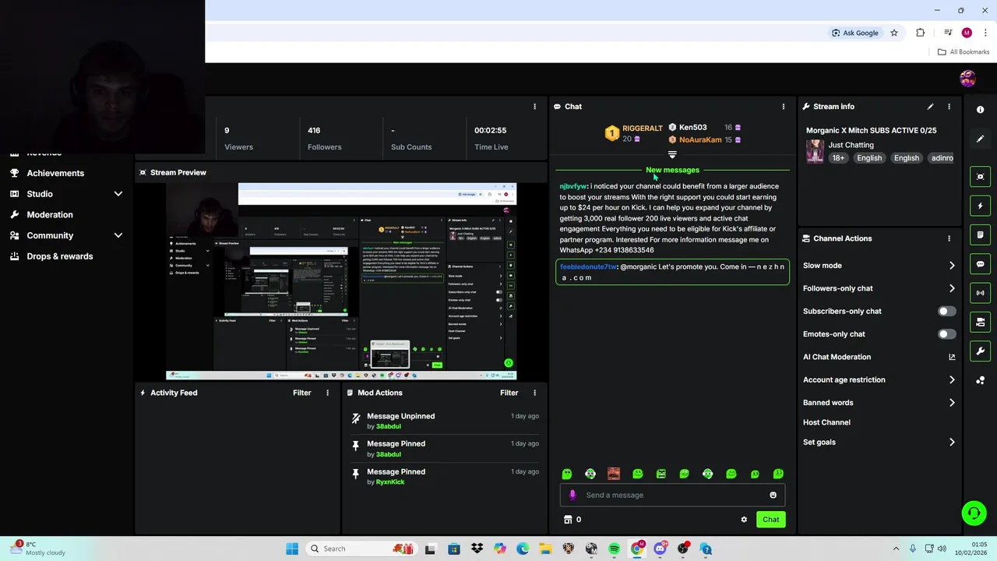Open Spotify from taskbar
The image size is (997, 561).
click(x=614, y=549)
